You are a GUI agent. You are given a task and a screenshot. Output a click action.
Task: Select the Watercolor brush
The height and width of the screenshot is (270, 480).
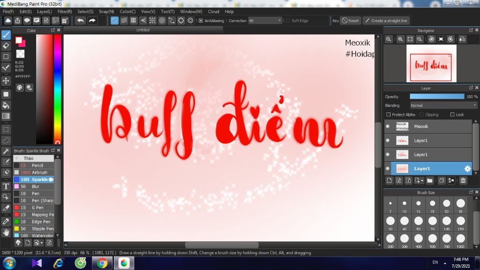(x=34, y=236)
